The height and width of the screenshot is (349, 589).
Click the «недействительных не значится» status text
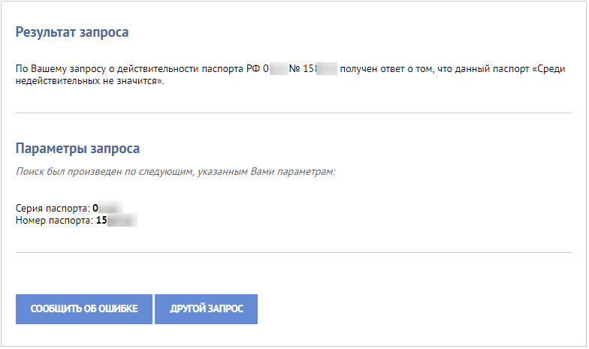89,81
